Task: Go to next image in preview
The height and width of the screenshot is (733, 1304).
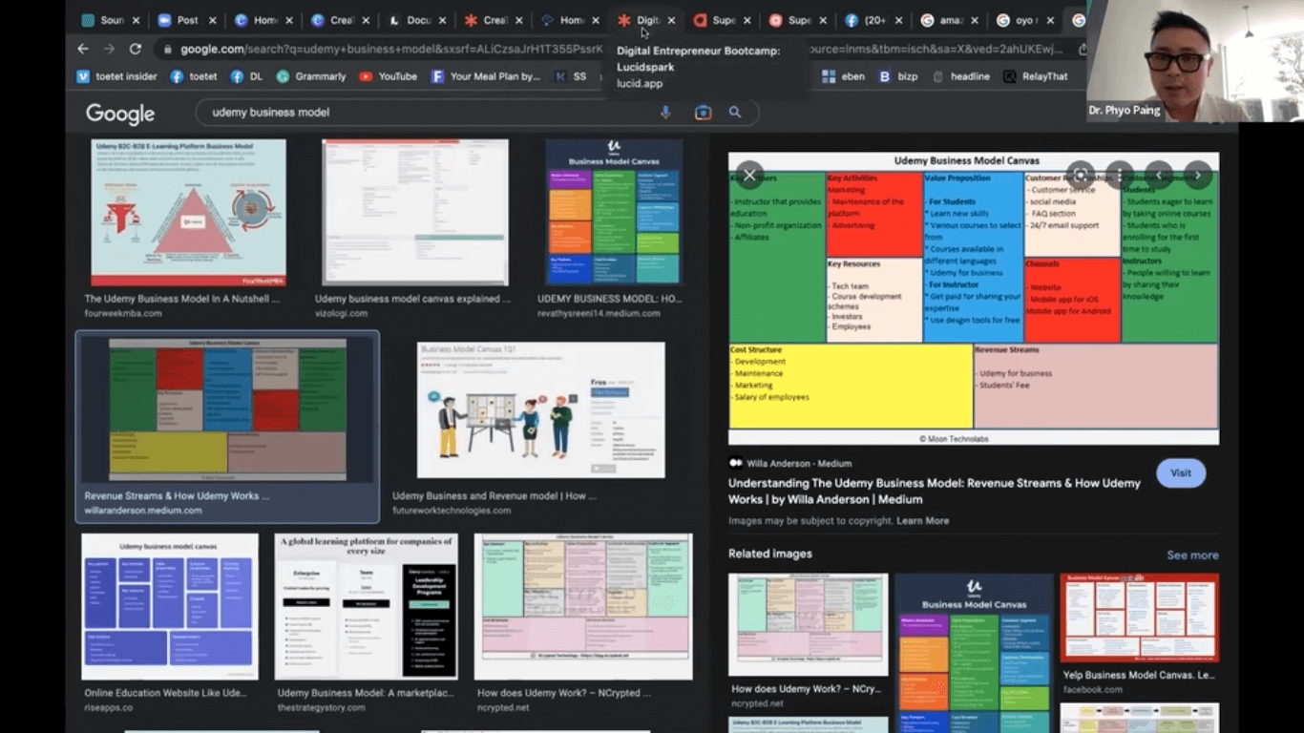Action: (1198, 175)
